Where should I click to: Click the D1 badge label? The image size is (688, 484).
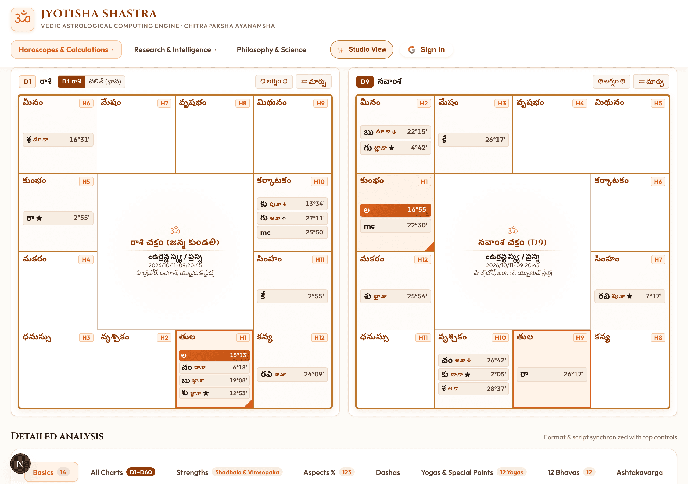27,81
